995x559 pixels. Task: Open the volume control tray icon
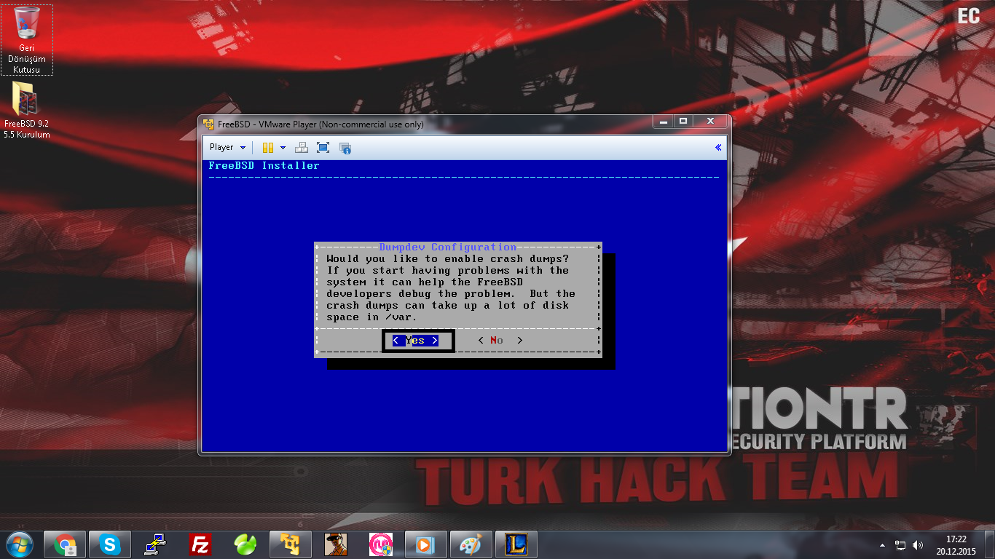pos(918,544)
